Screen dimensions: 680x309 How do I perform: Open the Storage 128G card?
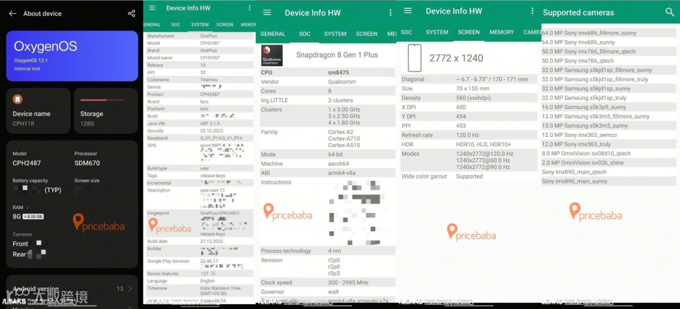tap(106, 111)
